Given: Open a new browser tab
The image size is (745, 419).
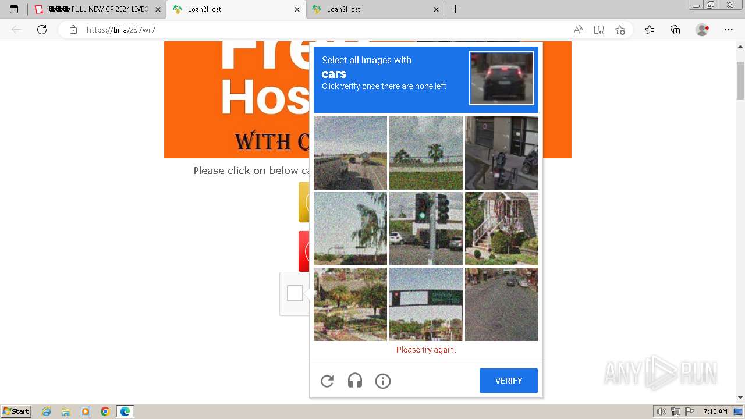Looking at the screenshot, I should click(456, 9).
